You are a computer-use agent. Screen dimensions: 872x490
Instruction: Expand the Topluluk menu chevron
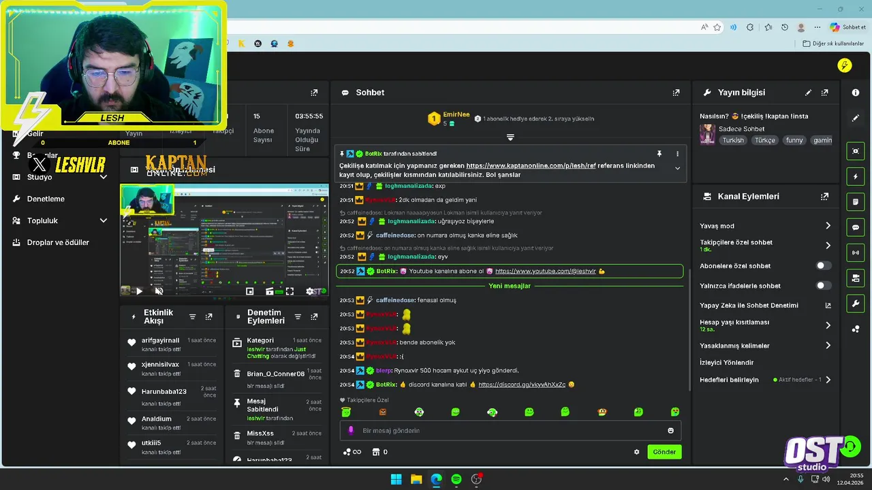104,220
